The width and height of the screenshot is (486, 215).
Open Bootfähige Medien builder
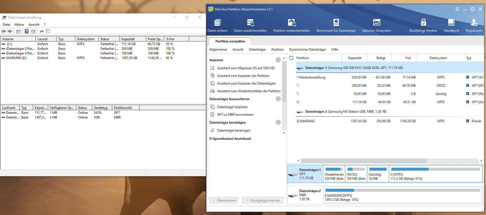pyautogui.click(x=423, y=26)
